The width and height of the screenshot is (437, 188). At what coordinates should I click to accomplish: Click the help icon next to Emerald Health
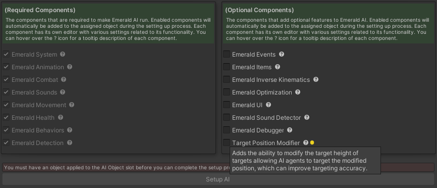click(61, 117)
